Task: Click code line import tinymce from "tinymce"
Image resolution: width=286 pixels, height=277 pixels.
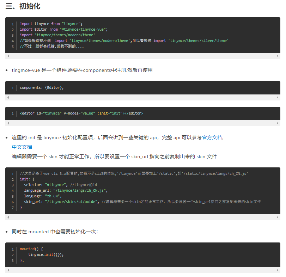Action: coord(51,24)
